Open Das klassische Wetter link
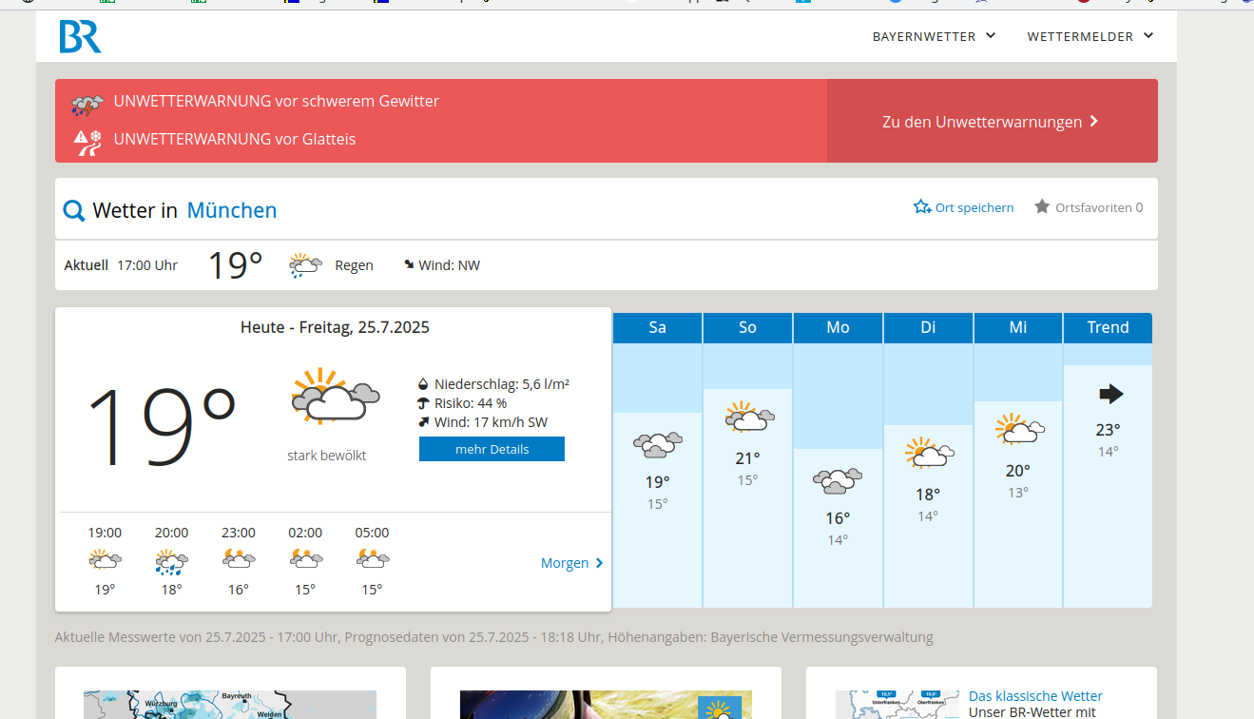1254x719 pixels. coord(1035,696)
